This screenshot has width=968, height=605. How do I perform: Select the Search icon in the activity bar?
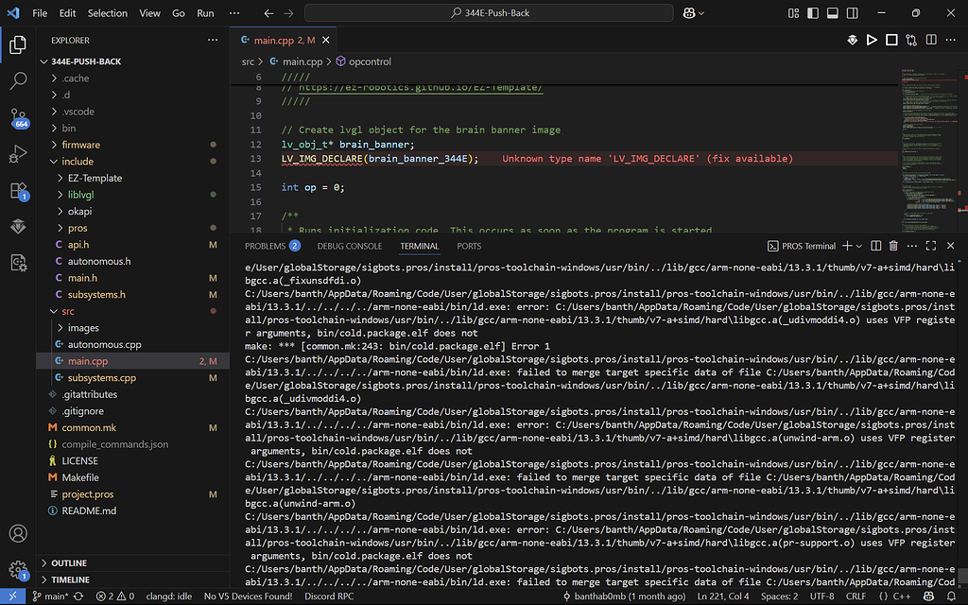point(19,82)
